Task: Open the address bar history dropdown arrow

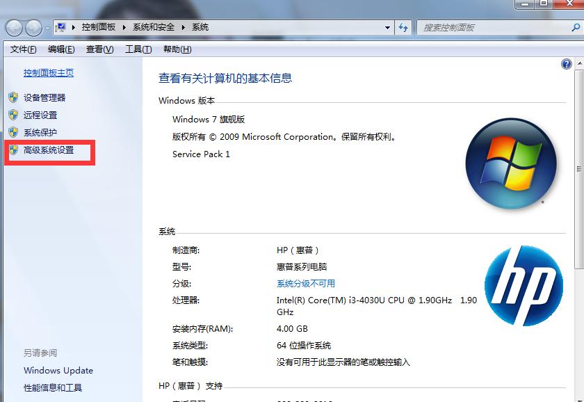Action: pyautogui.click(x=388, y=28)
